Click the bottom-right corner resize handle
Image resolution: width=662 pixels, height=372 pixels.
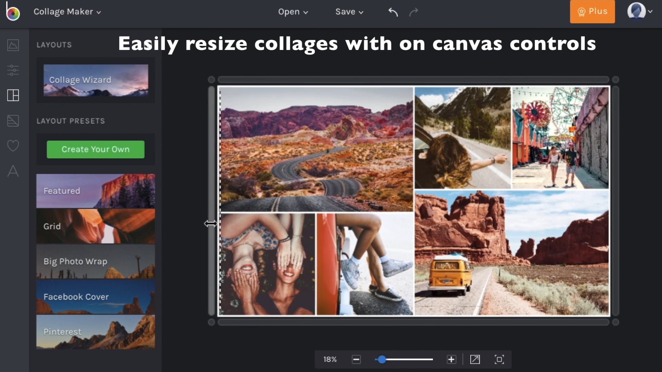615,322
